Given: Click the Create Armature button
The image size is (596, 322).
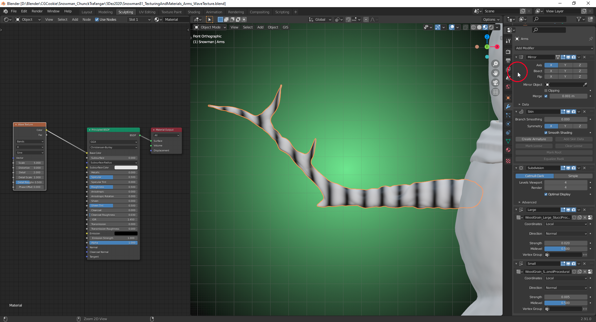Looking at the screenshot, I should tap(534, 139).
